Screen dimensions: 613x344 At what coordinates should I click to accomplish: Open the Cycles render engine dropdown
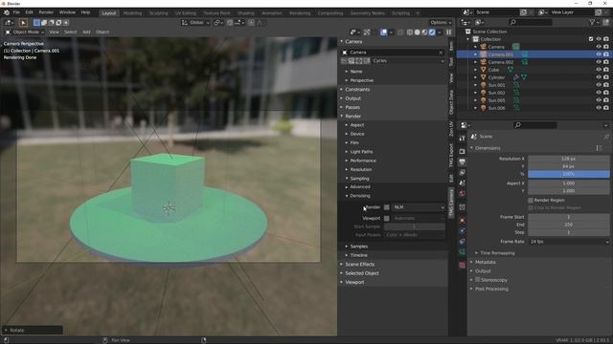tap(408, 61)
